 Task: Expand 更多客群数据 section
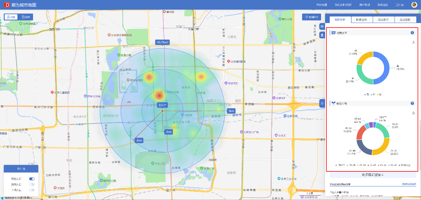tap(373, 174)
